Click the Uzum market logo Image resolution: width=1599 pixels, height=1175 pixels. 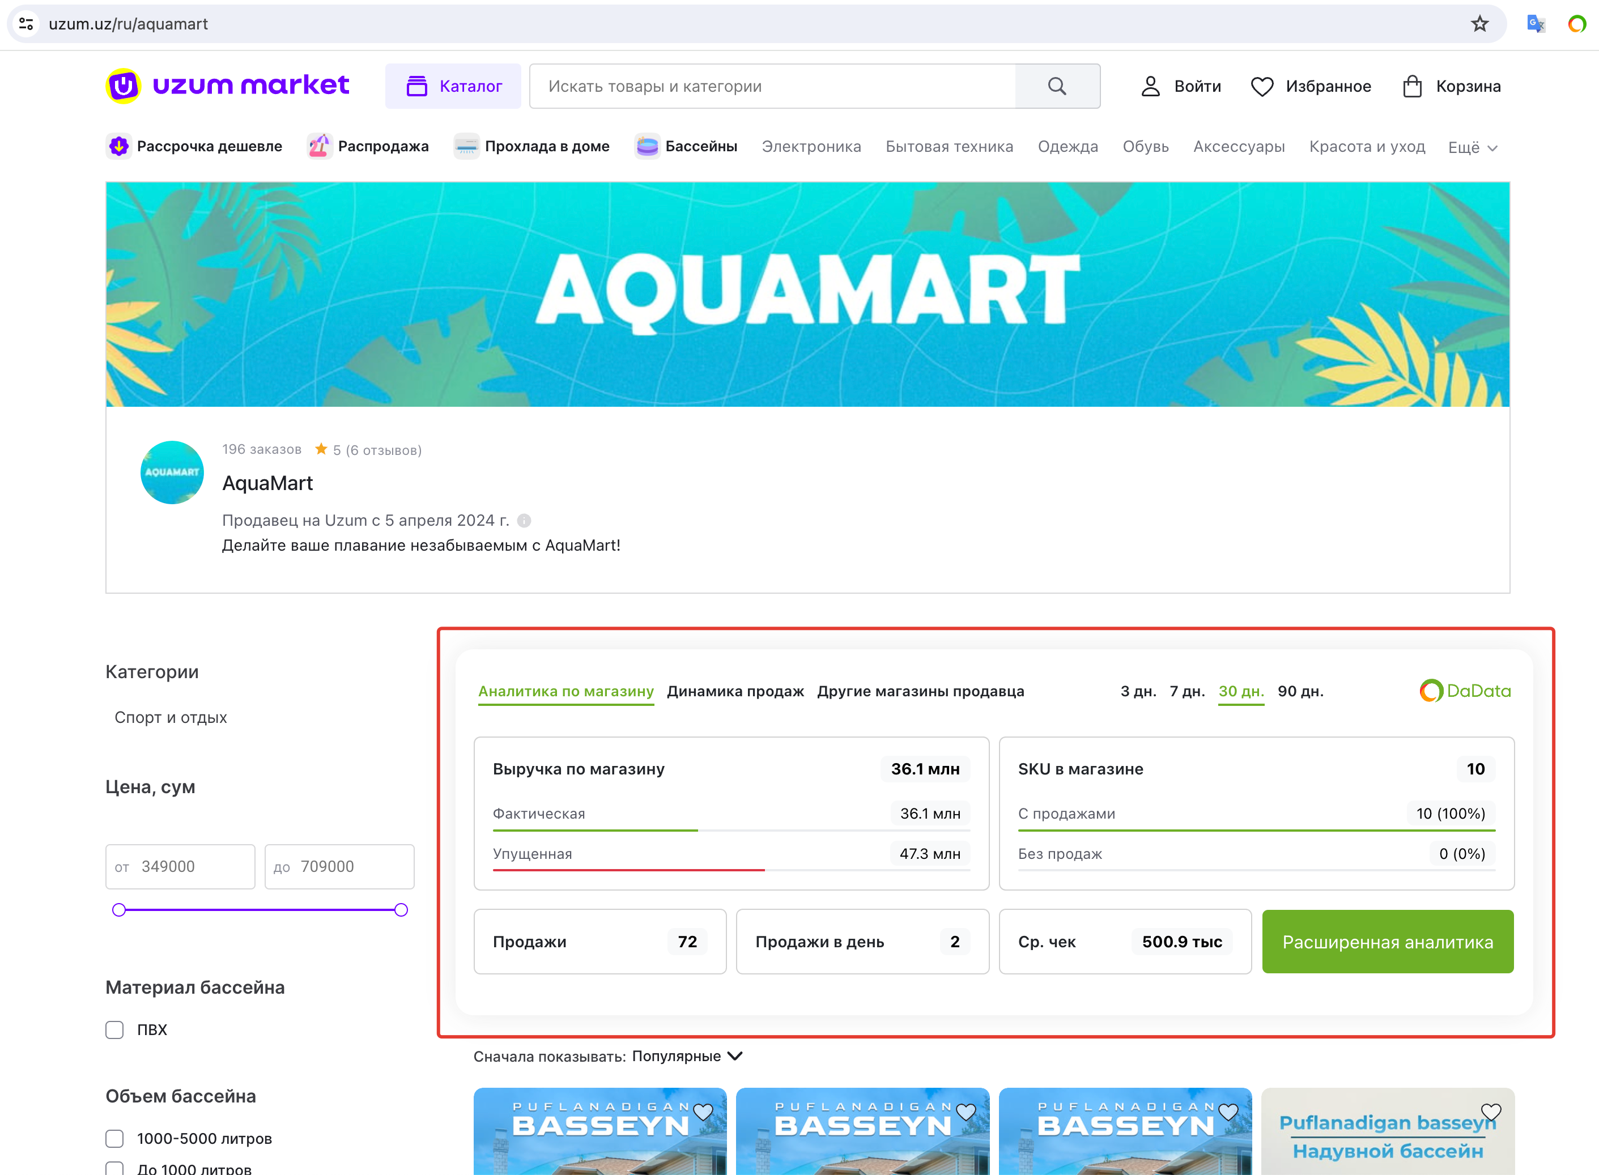click(x=228, y=86)
